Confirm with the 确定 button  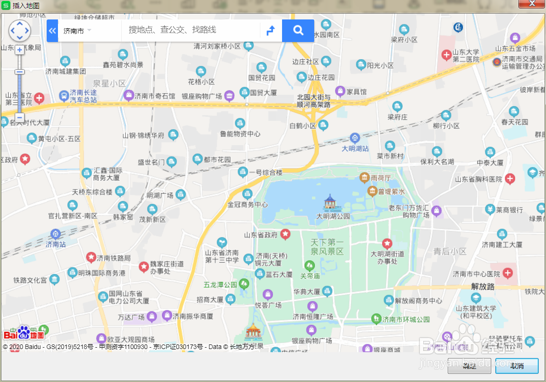(x=469, y=366)
